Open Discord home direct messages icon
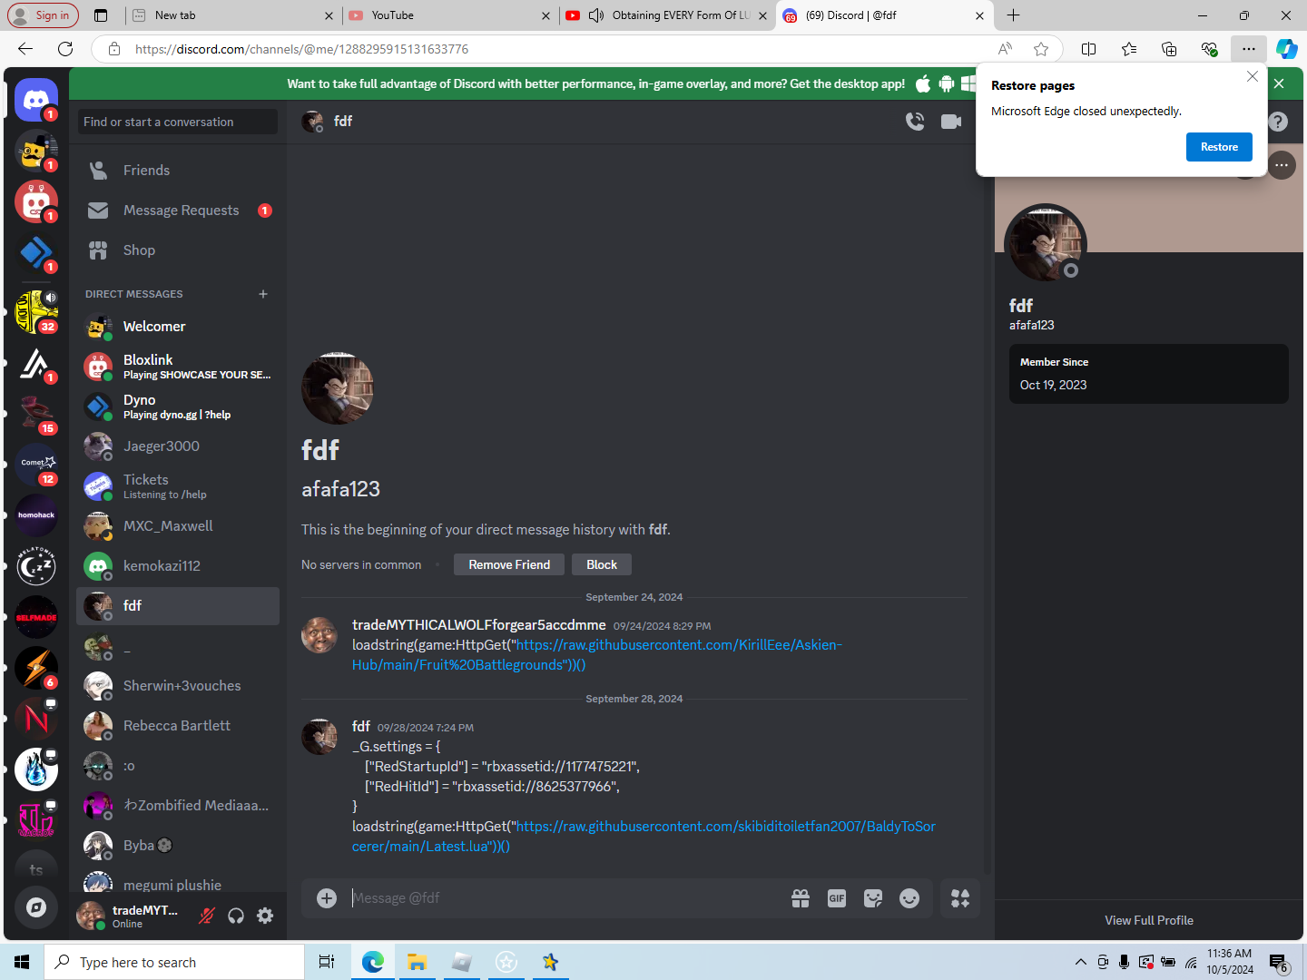The width and height of the screenshot is (1307, 980). click(36, 100)
